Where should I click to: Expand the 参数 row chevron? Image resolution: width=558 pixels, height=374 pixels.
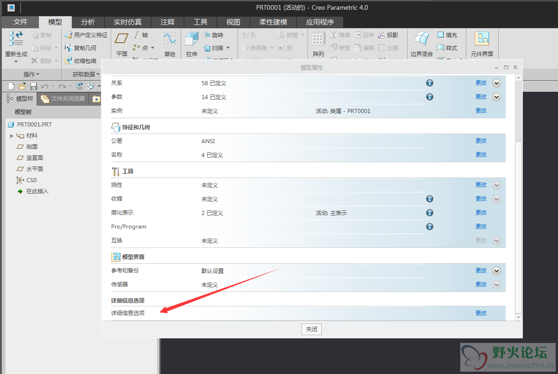click(x=496, y=97)
